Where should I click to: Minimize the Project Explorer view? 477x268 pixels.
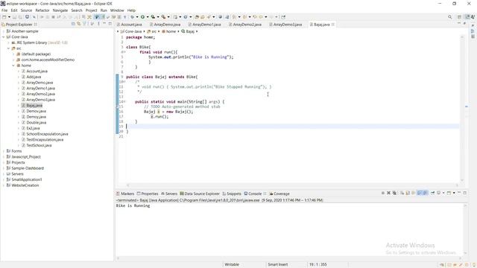[104, 23]
